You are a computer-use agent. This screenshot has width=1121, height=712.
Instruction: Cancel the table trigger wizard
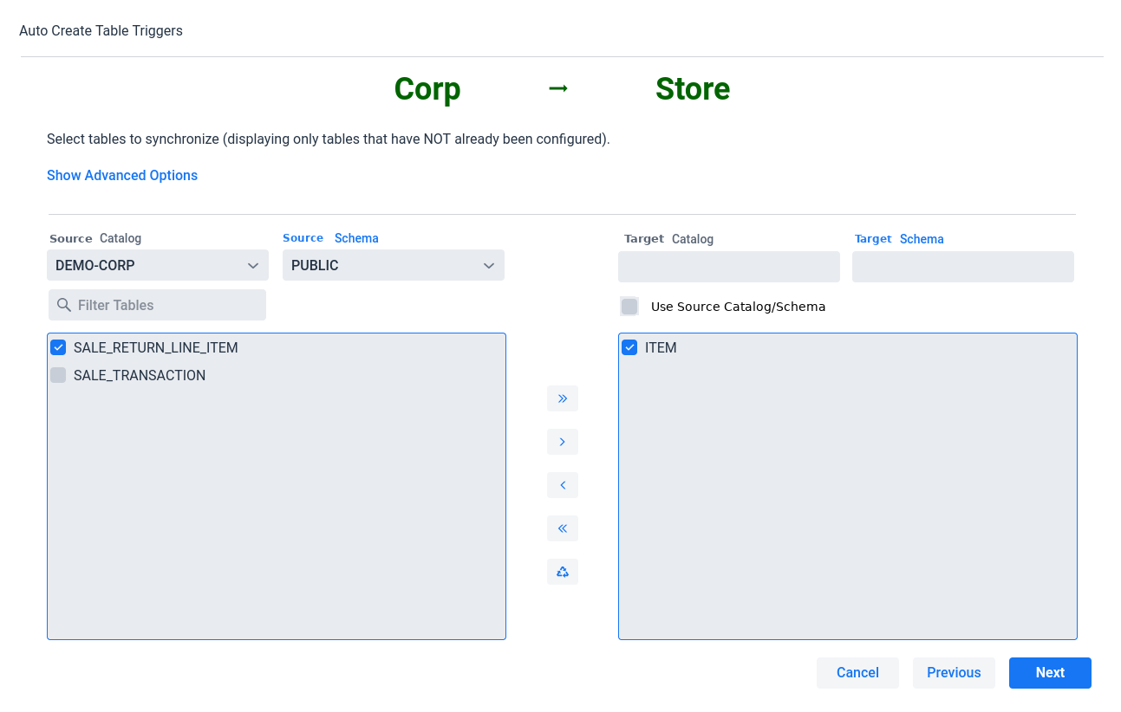click(x=857, y=673)
